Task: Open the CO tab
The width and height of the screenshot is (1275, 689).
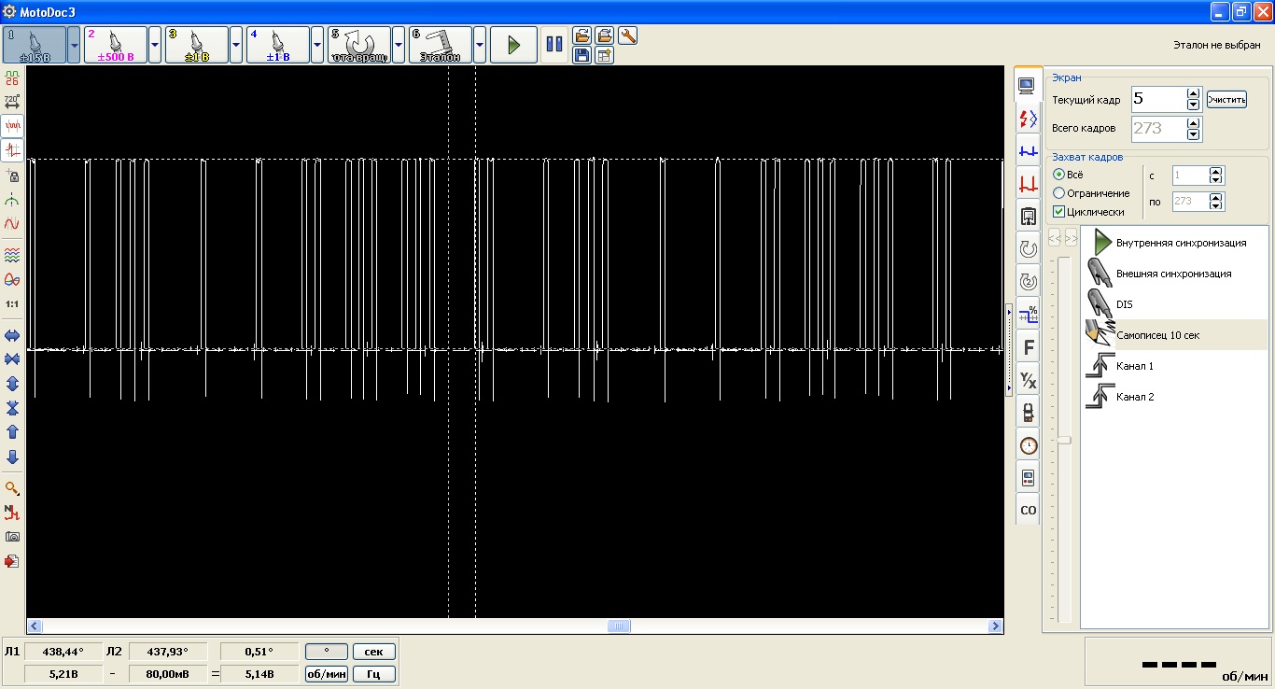Action: (x=1028, y=510)
